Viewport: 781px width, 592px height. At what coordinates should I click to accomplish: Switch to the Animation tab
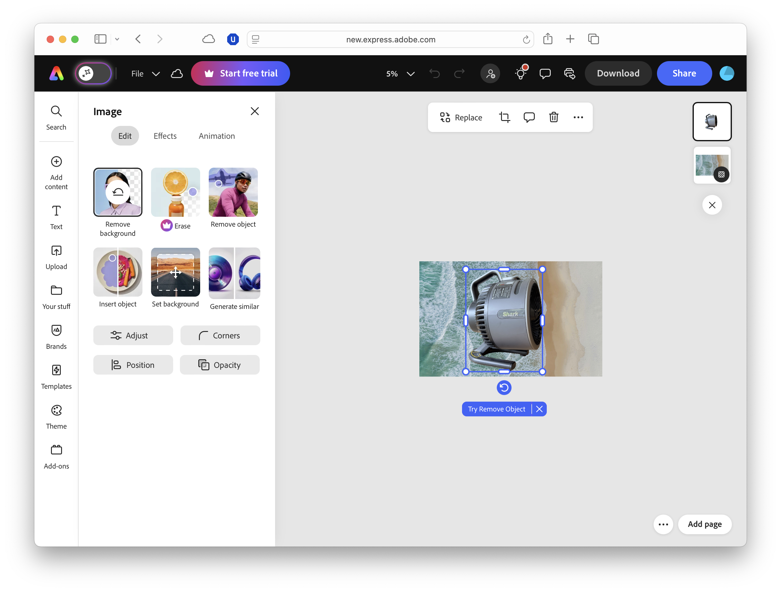click(x=216, y=136)
